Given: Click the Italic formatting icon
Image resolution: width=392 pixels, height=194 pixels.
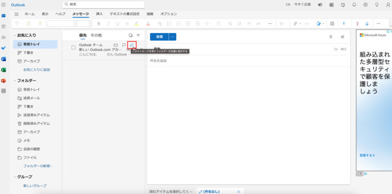Looking at the screenshot, I should 108,23.
